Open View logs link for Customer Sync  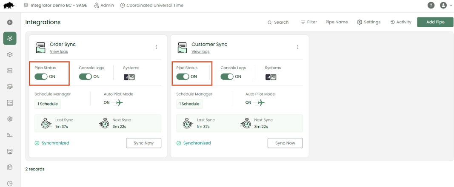click(x=200, y=51)
